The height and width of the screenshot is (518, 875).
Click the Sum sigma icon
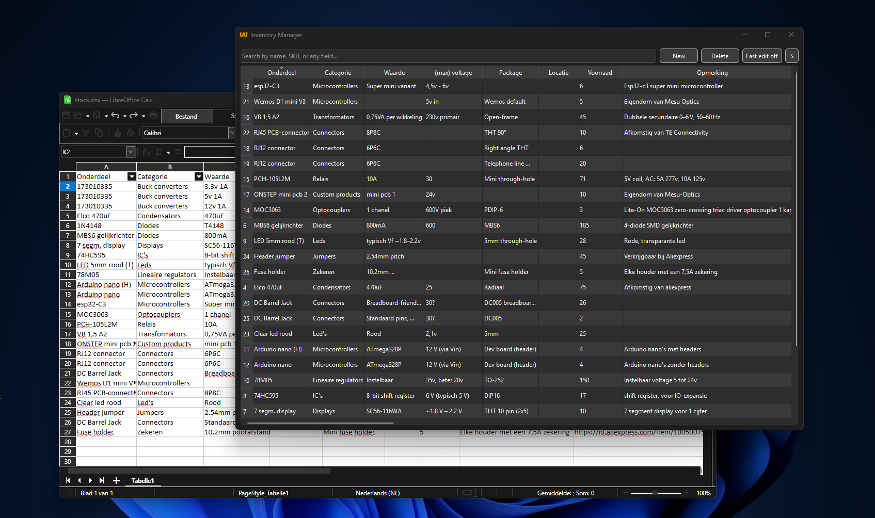[158, 152]
